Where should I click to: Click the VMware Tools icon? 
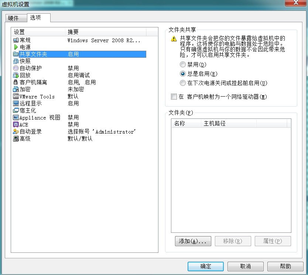[x=16, y=97]
